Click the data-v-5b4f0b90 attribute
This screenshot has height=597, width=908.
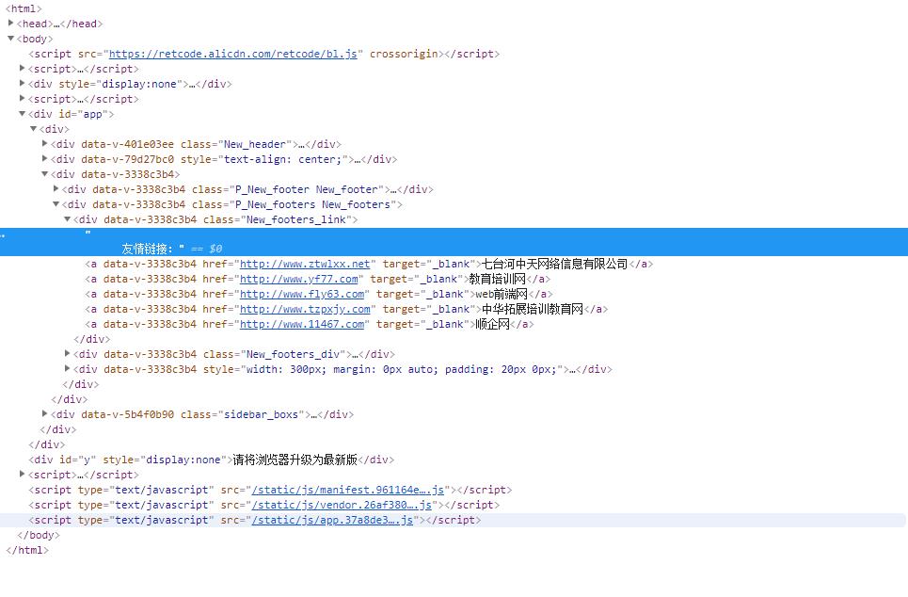[x=127, y=414]
